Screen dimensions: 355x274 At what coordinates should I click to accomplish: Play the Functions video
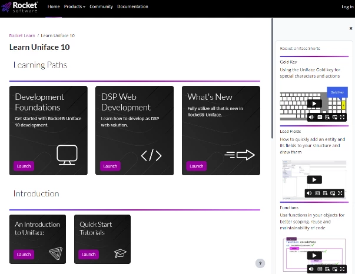click(x=314, y=255)
